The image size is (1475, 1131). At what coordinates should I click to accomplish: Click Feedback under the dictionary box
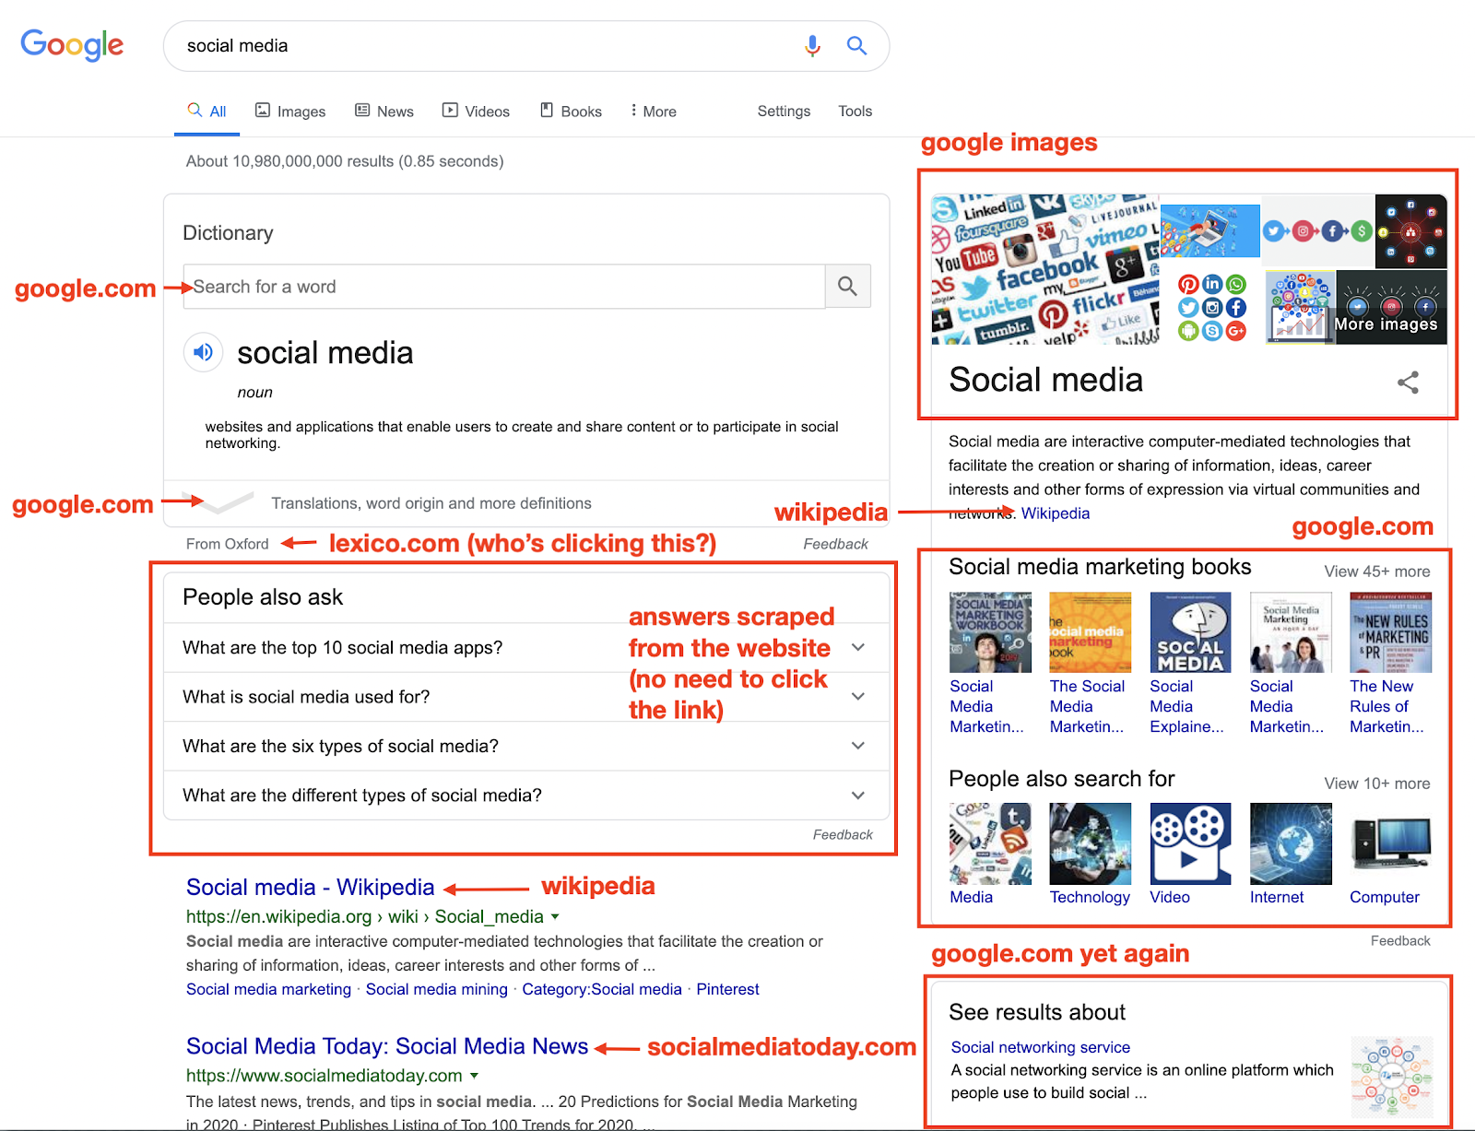[x=835, y=544]
